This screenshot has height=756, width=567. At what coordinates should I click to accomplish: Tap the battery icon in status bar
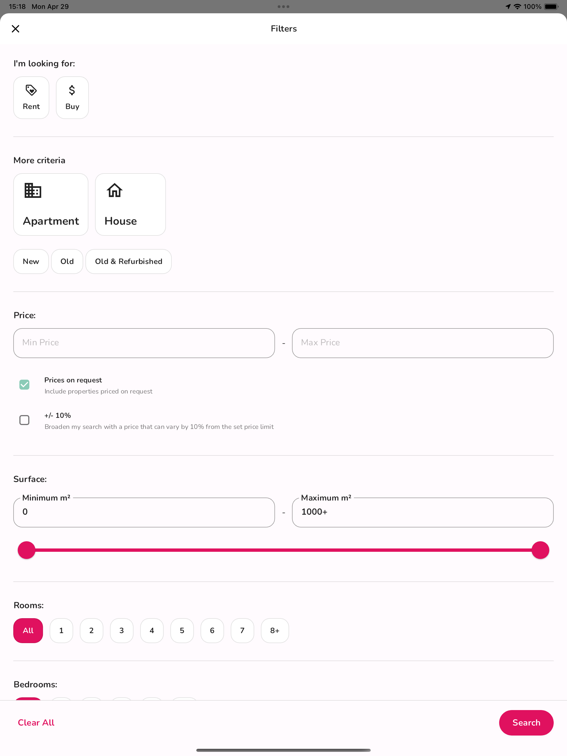click(x=551, y=6)
